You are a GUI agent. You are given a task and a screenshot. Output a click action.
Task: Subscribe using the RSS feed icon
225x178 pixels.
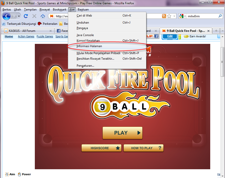[164, 16]
